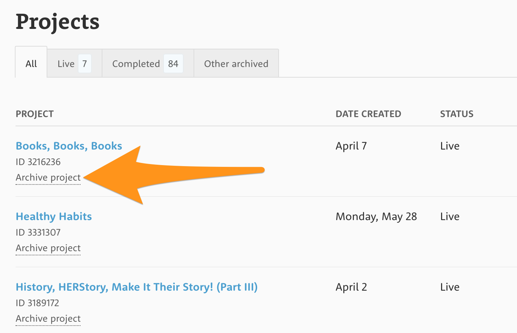Click the PROJECT column header
The width and height of the screenshot is (517, 333).
coord(35,114)
